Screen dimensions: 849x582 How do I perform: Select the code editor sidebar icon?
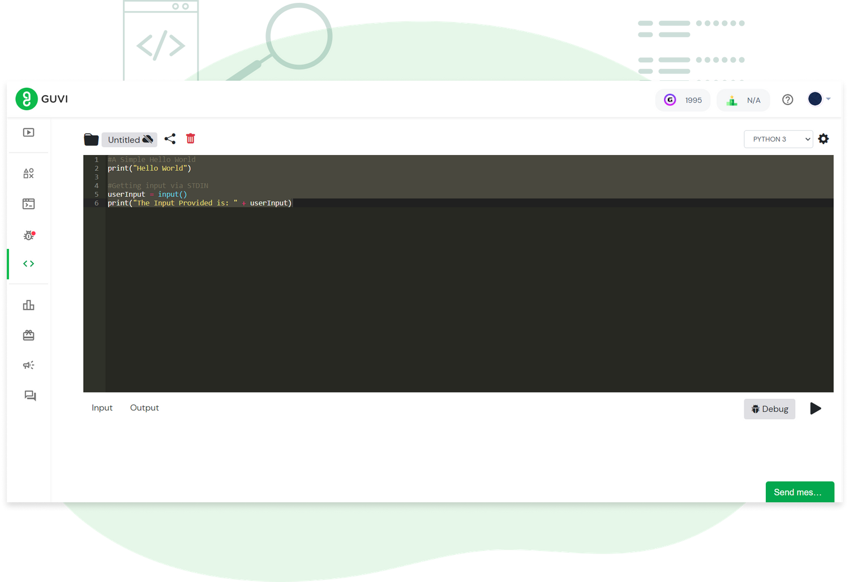[x=28, y=263]
